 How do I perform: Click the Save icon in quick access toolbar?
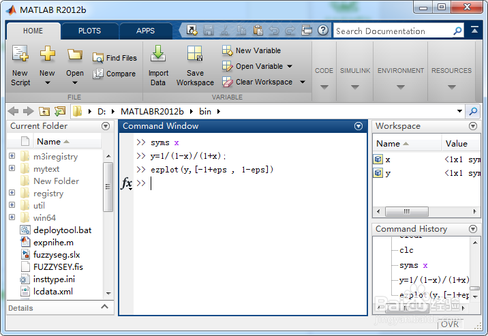[208, 31]
